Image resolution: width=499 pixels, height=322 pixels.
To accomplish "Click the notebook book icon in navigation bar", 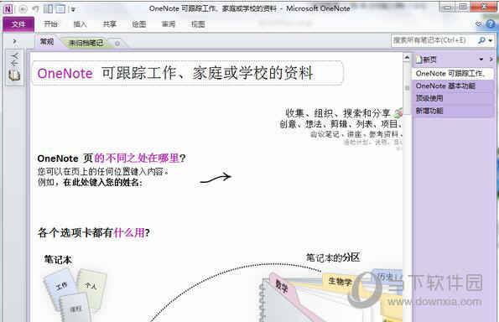I will (x=14, y=75).
